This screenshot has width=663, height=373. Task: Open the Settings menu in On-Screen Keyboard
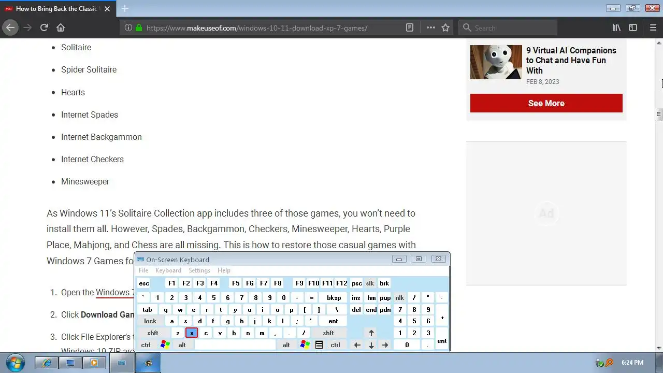point(199,270)
